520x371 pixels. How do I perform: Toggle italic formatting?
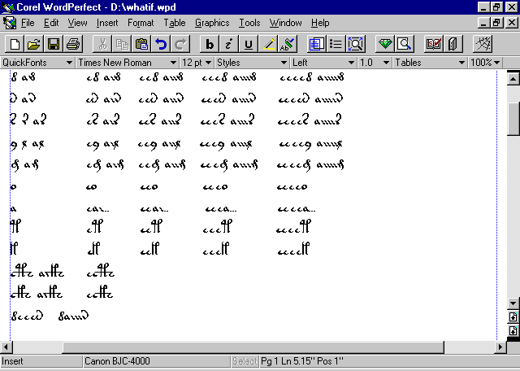click(229, 44)
